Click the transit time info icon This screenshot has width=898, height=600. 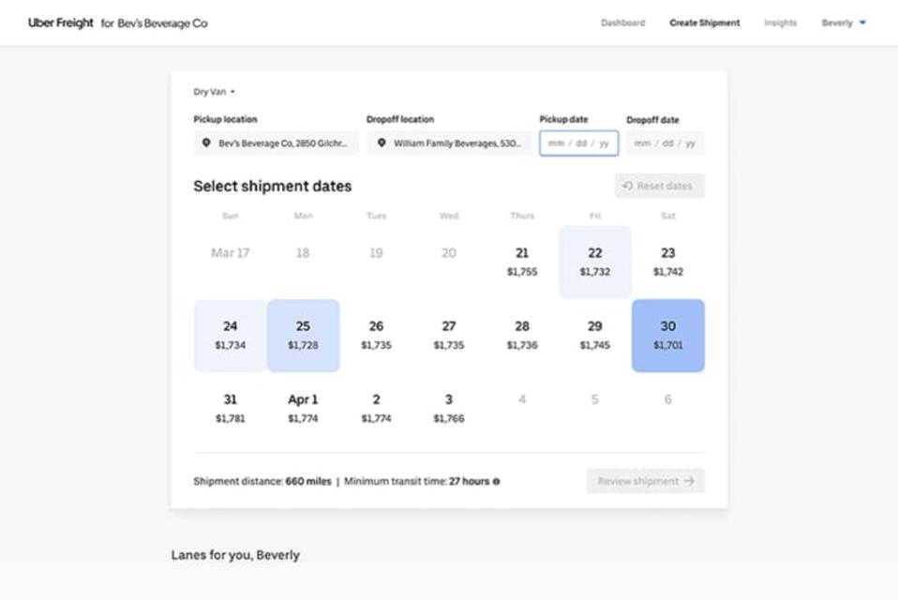click(x=497, y=482)
